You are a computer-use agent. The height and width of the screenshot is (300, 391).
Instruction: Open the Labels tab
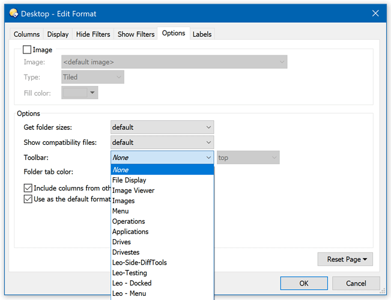202,34
